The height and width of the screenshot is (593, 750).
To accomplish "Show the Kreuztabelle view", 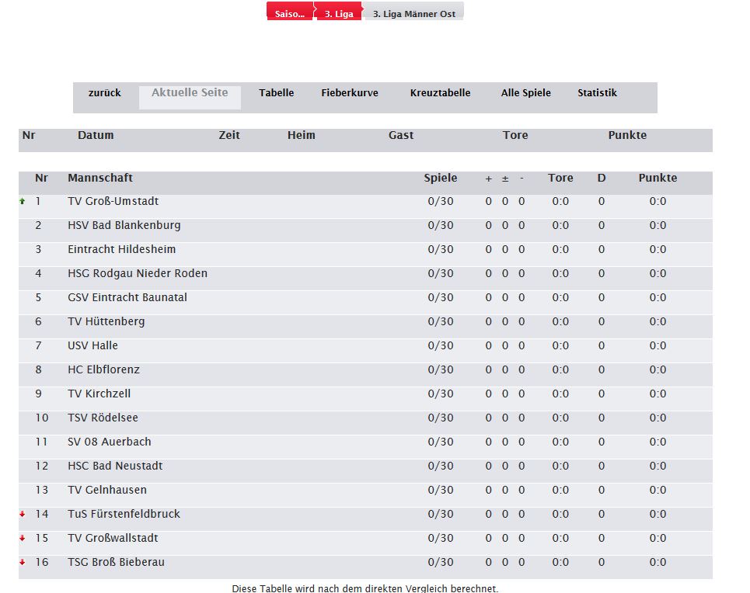I will click(x=440, y=93).
